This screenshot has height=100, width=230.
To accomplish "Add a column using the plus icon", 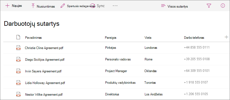I will (226, 37).
